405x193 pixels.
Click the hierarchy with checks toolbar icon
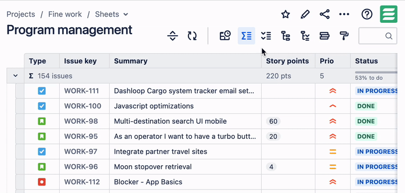pos(305,36)
